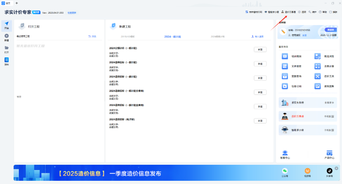This screenshot has width=342, height=184.
Task: Open 建筑图集 service icon
Action: coord(317,86)
